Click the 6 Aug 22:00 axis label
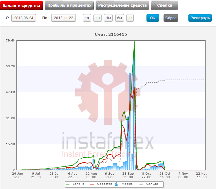This screenshot has height=189, width=216. 73,175
